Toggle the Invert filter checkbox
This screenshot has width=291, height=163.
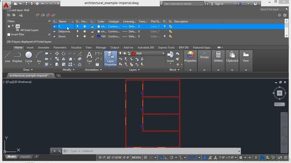[x=9, y=34]
